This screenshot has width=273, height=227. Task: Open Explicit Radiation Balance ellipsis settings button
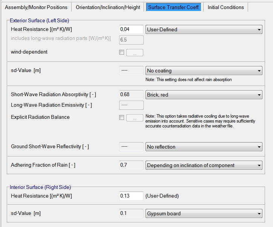pyautogui.click(x=135, y=118)
